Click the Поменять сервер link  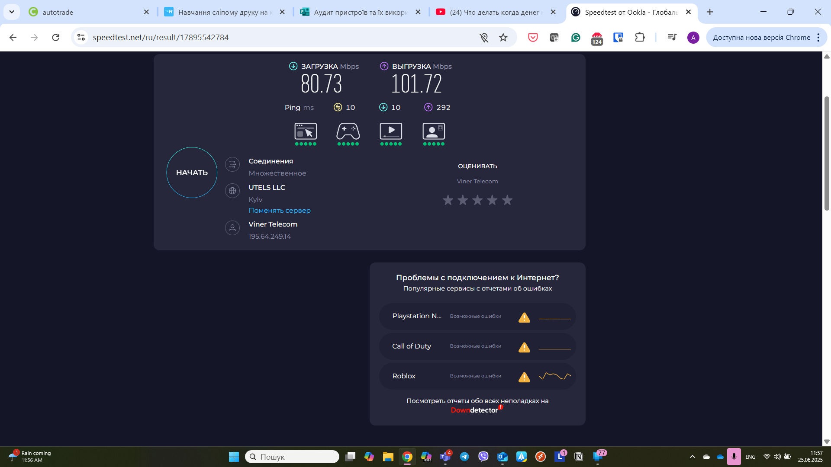click(280, 211)
